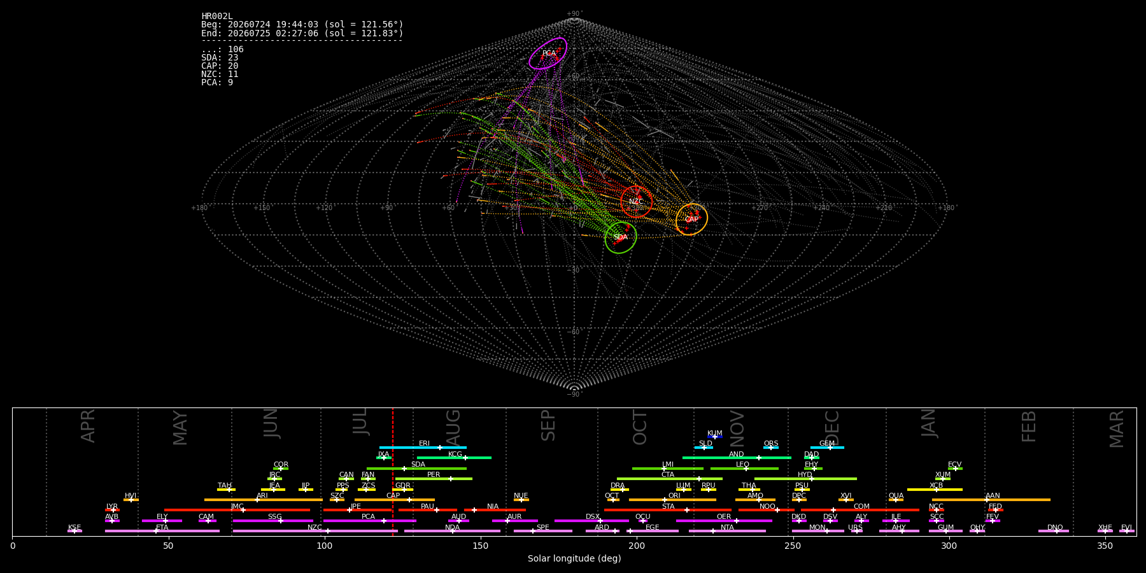Click the LYR shower marker
1146x573 pixels.
[112, 510]
